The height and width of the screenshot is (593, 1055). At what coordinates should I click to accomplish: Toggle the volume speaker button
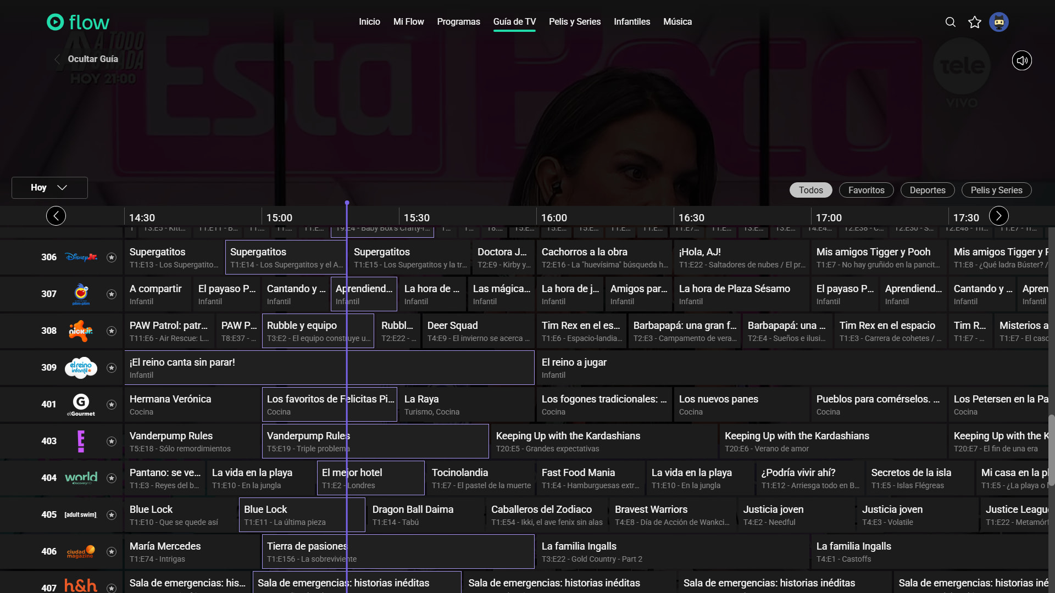1022,60
